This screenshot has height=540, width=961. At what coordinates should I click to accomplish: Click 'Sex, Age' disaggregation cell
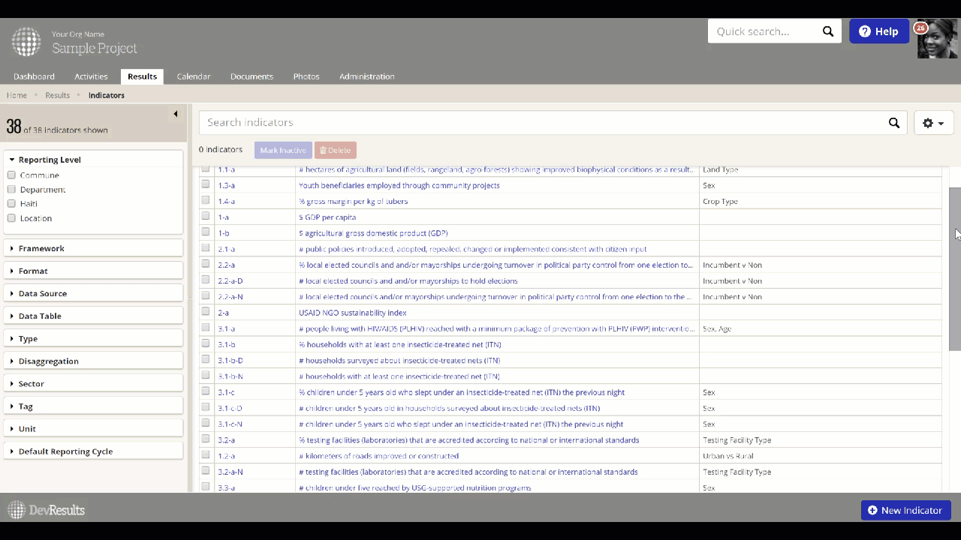pyautogui.click(x=717, y=328)
